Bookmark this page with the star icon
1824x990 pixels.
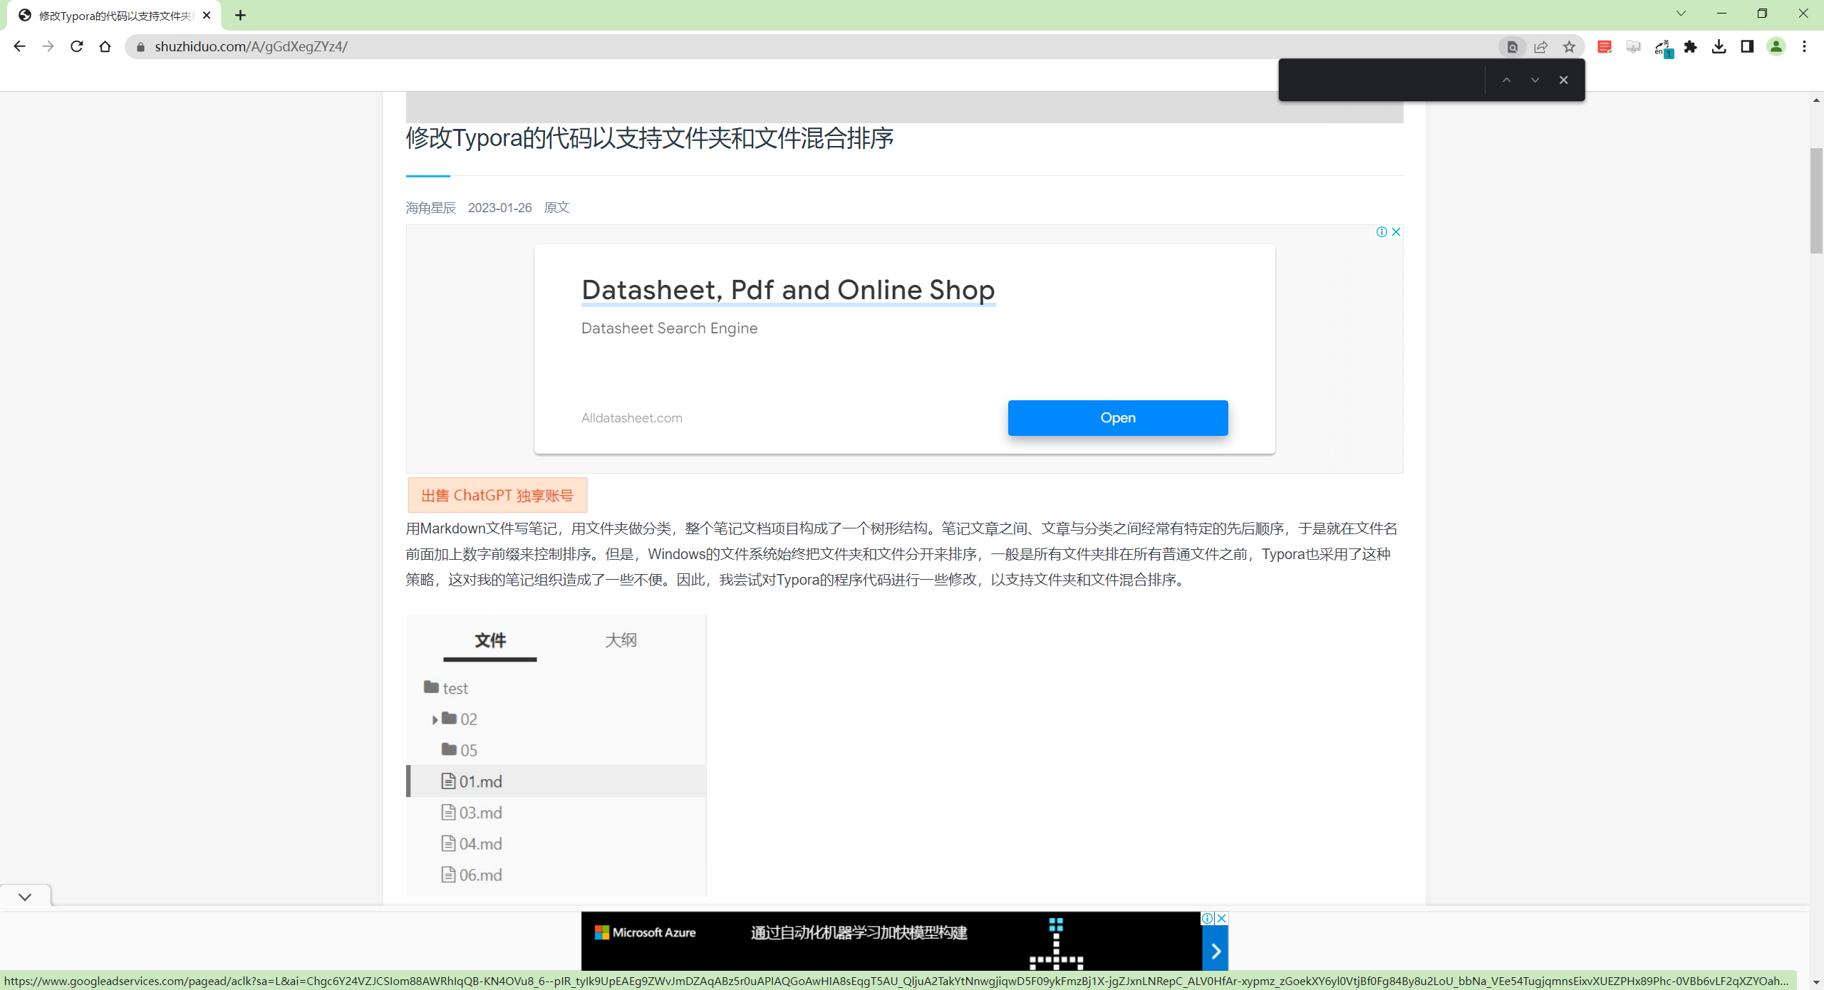pos(1569,47)
